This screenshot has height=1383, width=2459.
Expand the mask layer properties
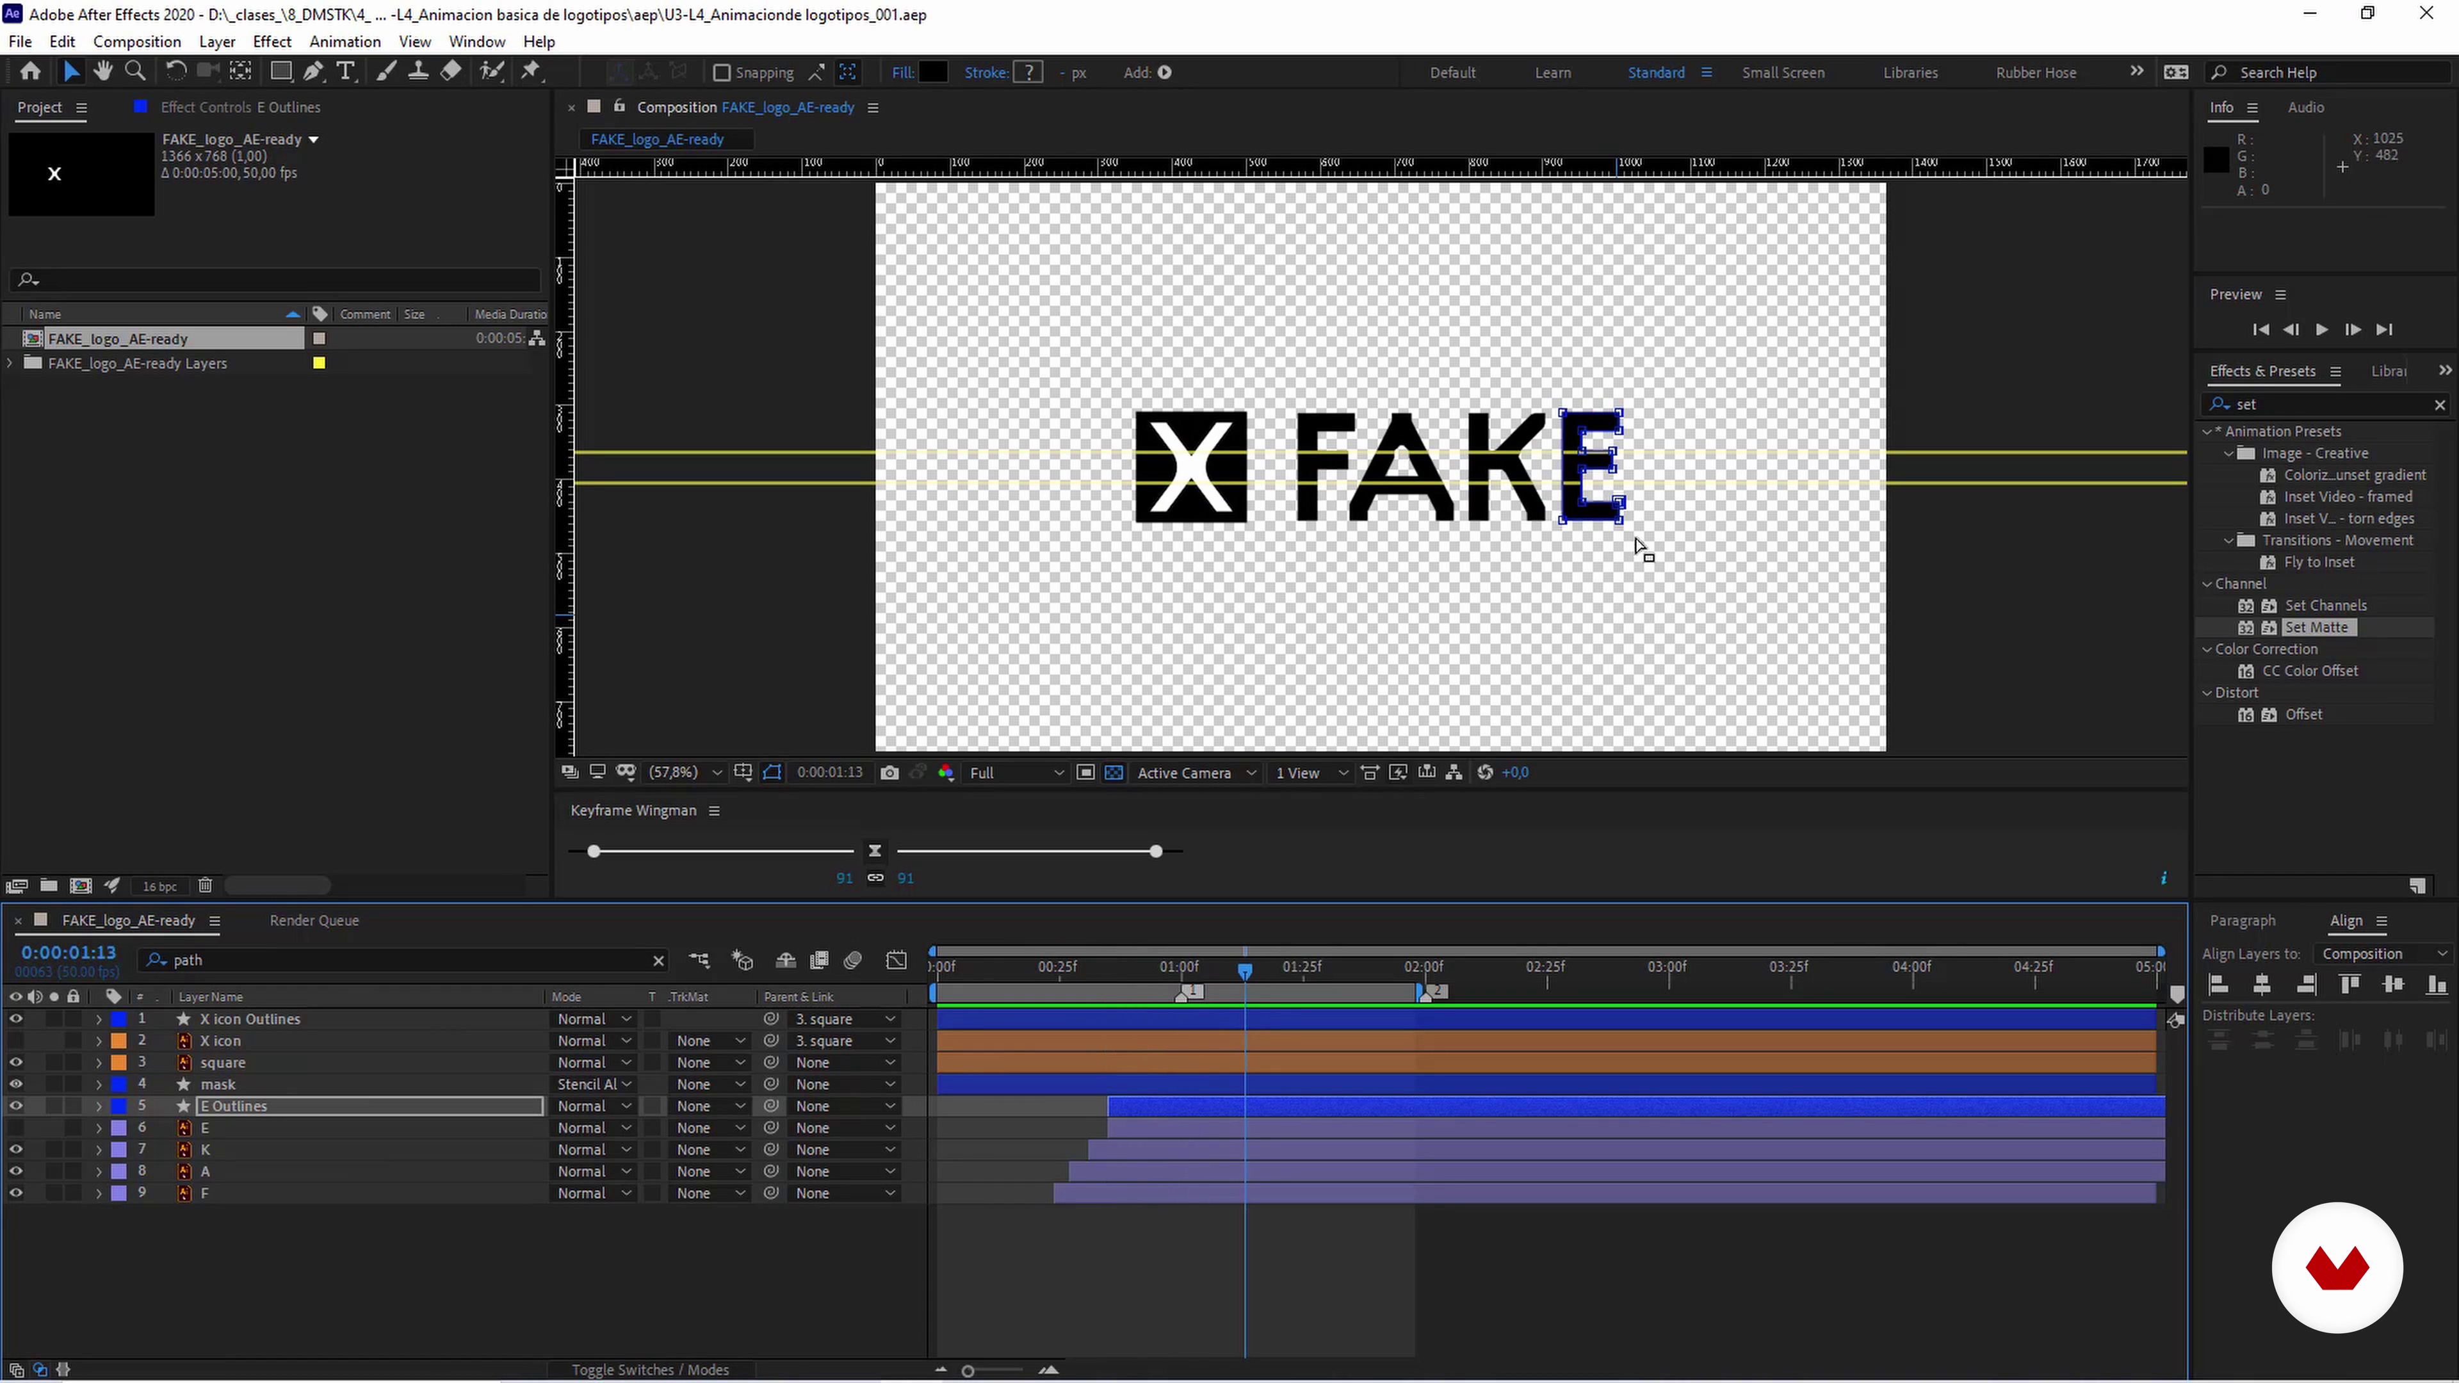[x=99, y=1084]
